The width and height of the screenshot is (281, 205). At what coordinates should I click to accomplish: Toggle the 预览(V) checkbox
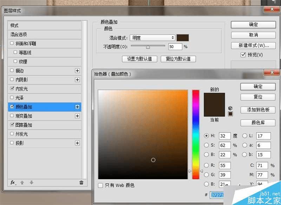click(x=243, y=55)
